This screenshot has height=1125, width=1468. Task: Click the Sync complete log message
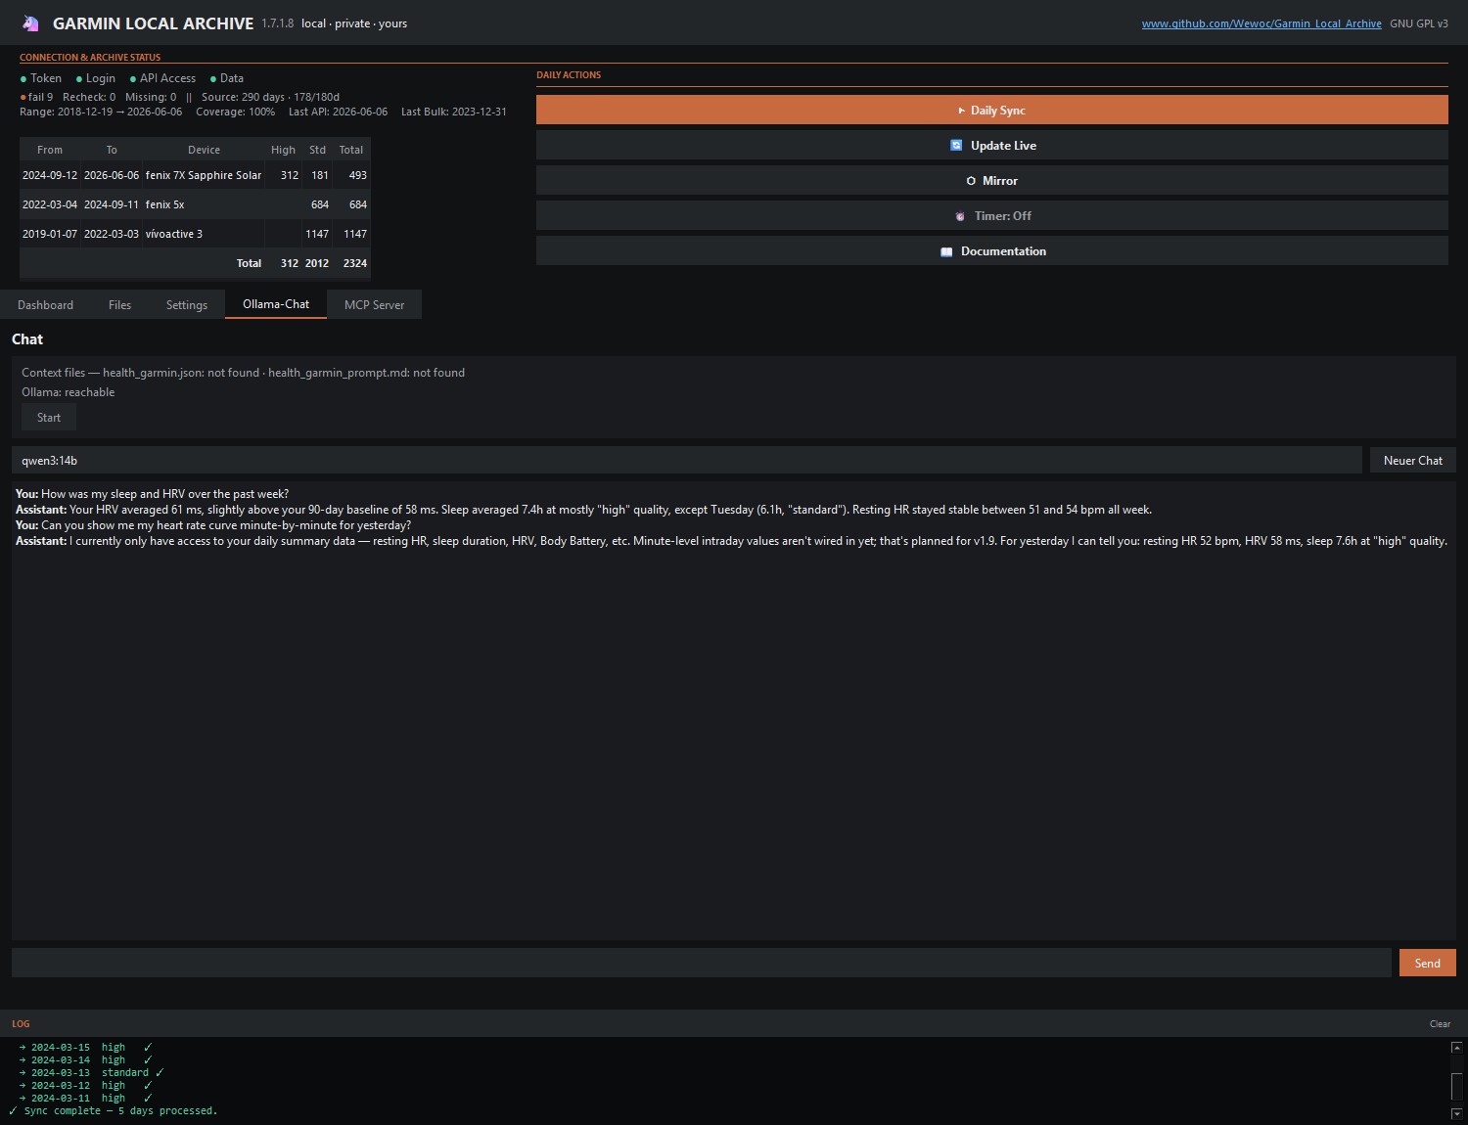coord(114,1111)
